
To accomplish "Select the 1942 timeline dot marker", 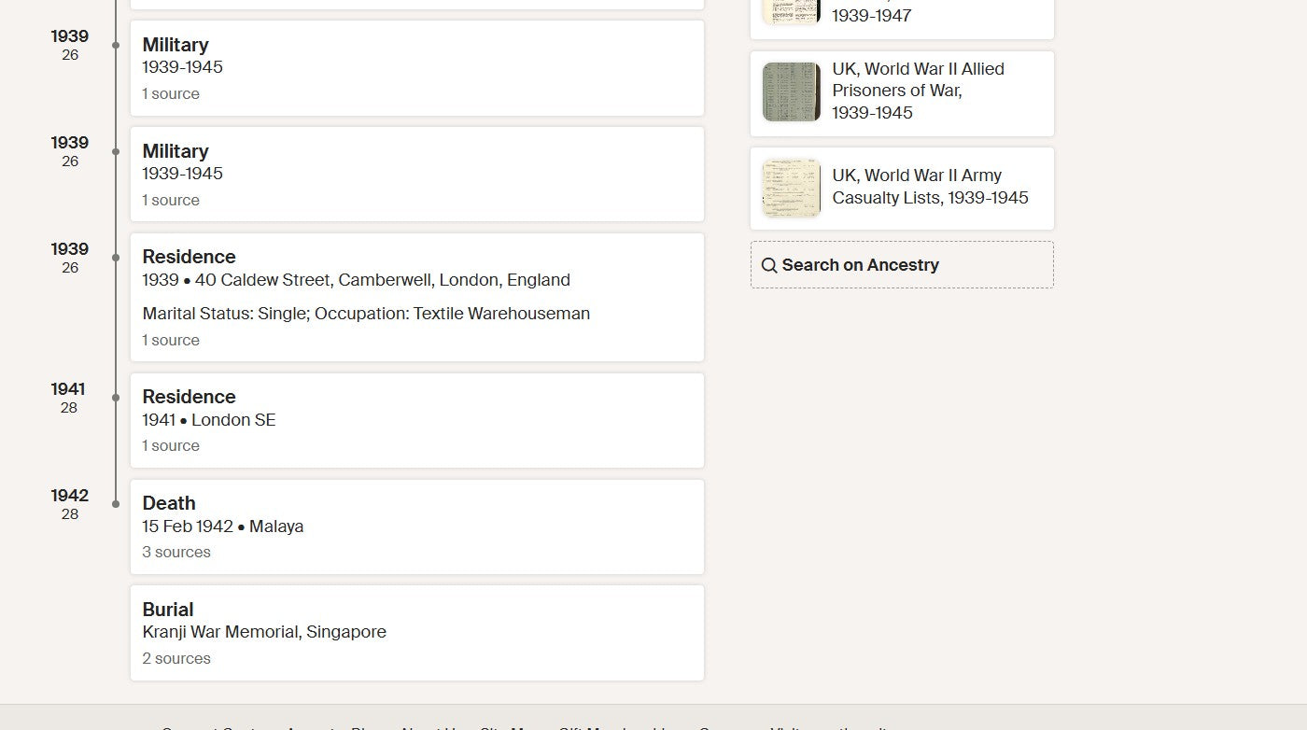I will [x=116, y=504].
